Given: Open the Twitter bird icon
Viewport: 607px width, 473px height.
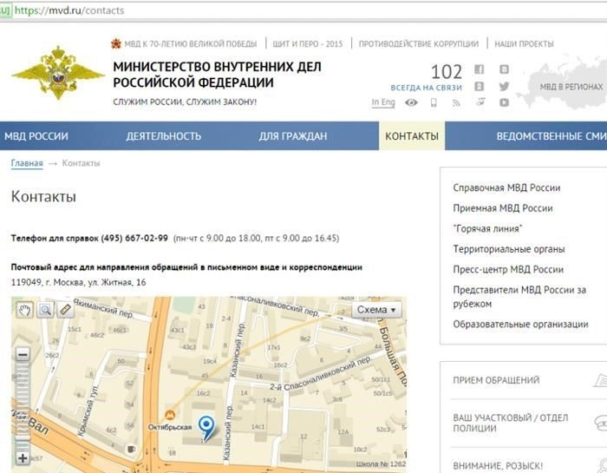Looking at the screenshot, I should coord(504,87).
